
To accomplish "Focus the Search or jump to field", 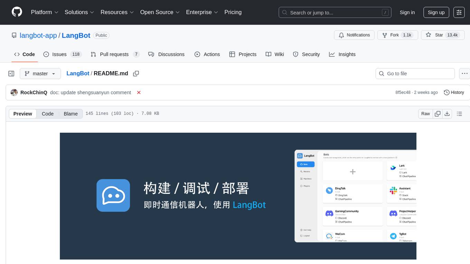I will pos(335,12).
